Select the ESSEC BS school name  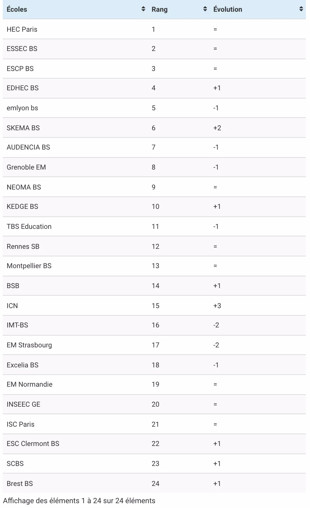22,49
